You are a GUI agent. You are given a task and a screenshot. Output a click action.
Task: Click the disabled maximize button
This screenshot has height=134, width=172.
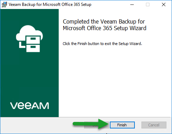[148, 5]
